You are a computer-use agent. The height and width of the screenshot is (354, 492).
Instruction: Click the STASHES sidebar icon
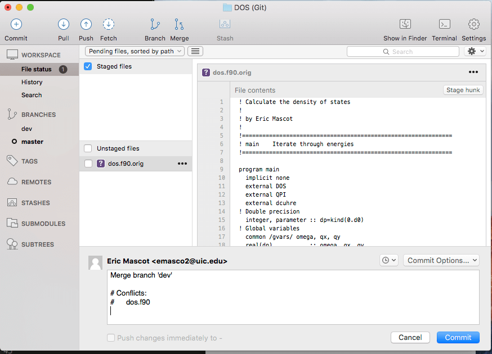pos(12,203)
